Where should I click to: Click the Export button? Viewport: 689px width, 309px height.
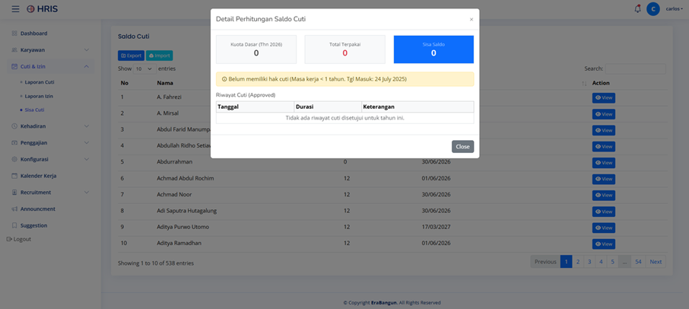point(131,56)
